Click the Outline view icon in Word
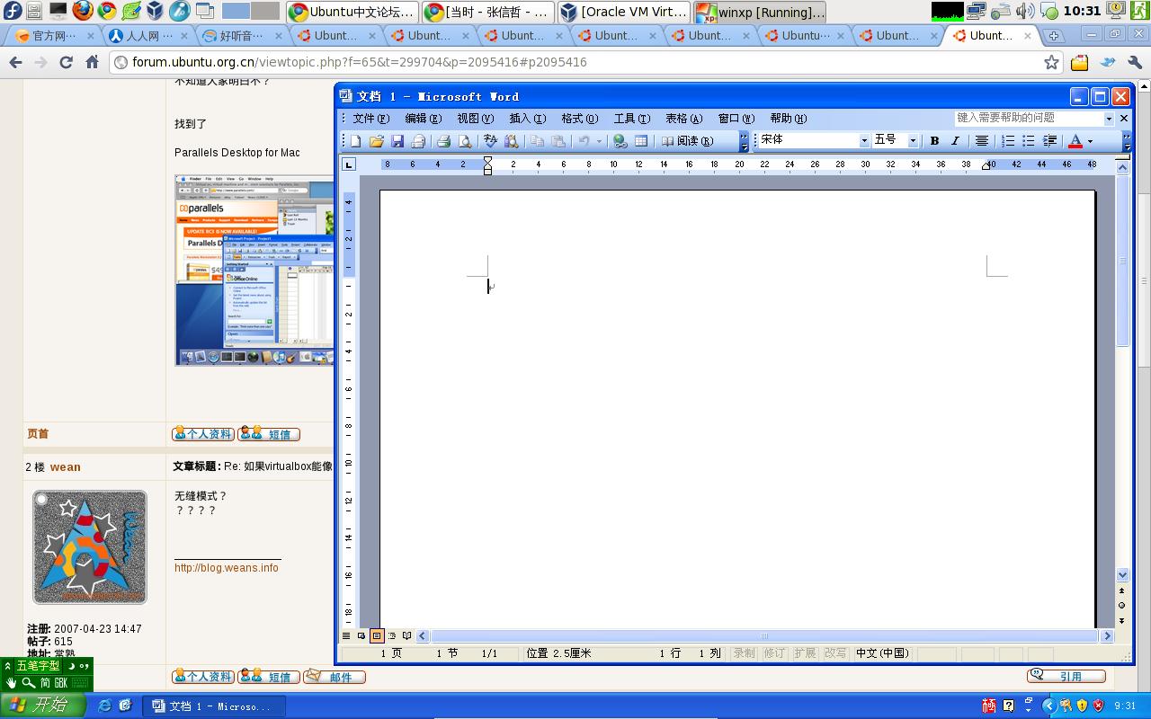Screen dimensions: 1151x719 click(391, 635)
